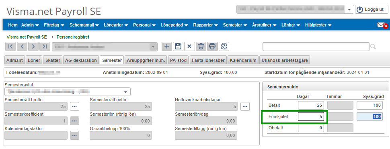This screenshot has width=390, height=149.
Task: Click the Obetalt Dagar field
Action: (x=311, y=128)
